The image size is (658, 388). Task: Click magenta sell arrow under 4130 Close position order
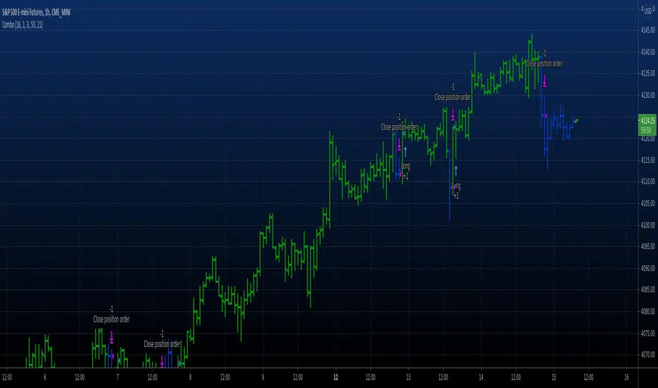point(453,115)
